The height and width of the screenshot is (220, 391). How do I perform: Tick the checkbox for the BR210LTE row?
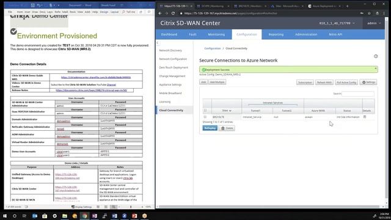coord(205,117)
